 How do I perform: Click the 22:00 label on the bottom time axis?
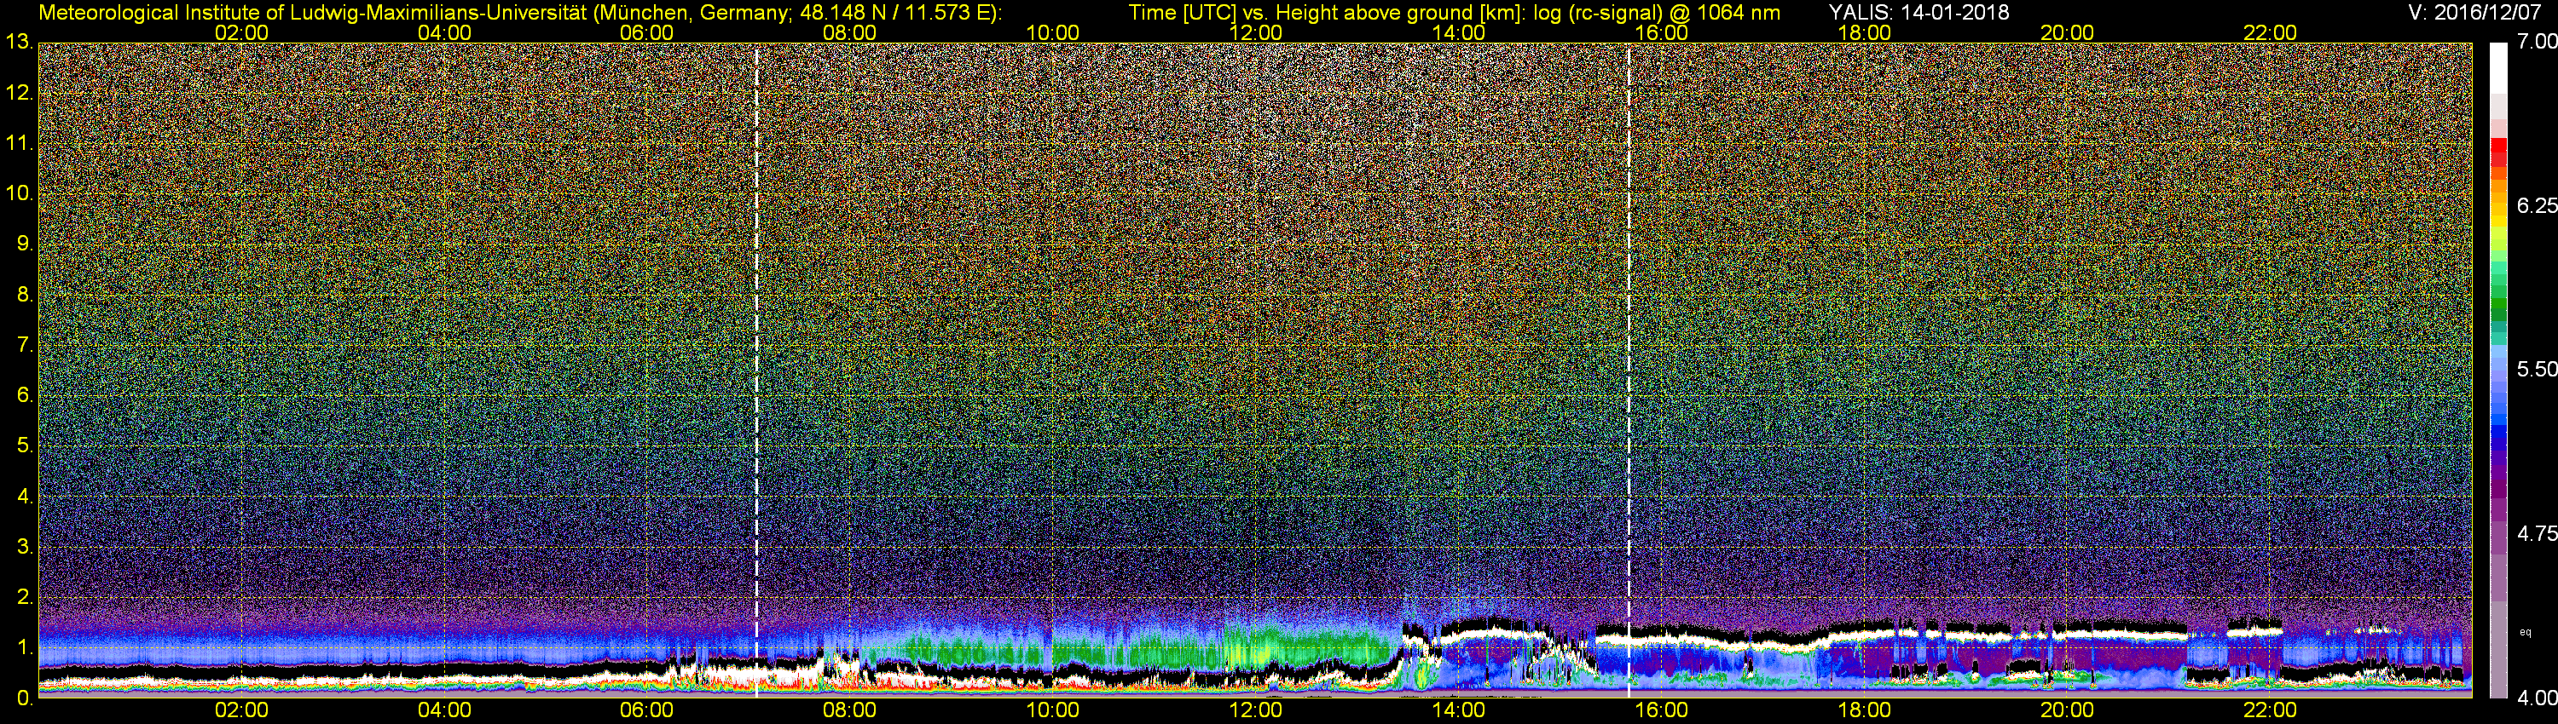click(x=2270, y=710)
